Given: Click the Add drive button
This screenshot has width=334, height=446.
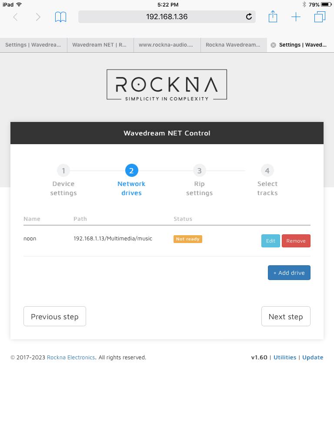Looking at the screenshot, I should pyautogui.click(x=289, y=273).
